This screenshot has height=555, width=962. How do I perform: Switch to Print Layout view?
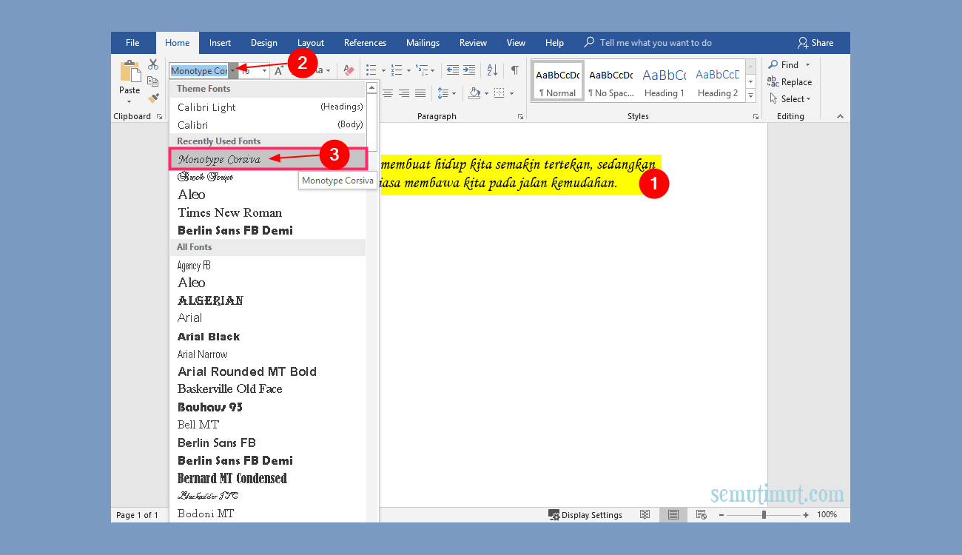click(x=673, y=515)
